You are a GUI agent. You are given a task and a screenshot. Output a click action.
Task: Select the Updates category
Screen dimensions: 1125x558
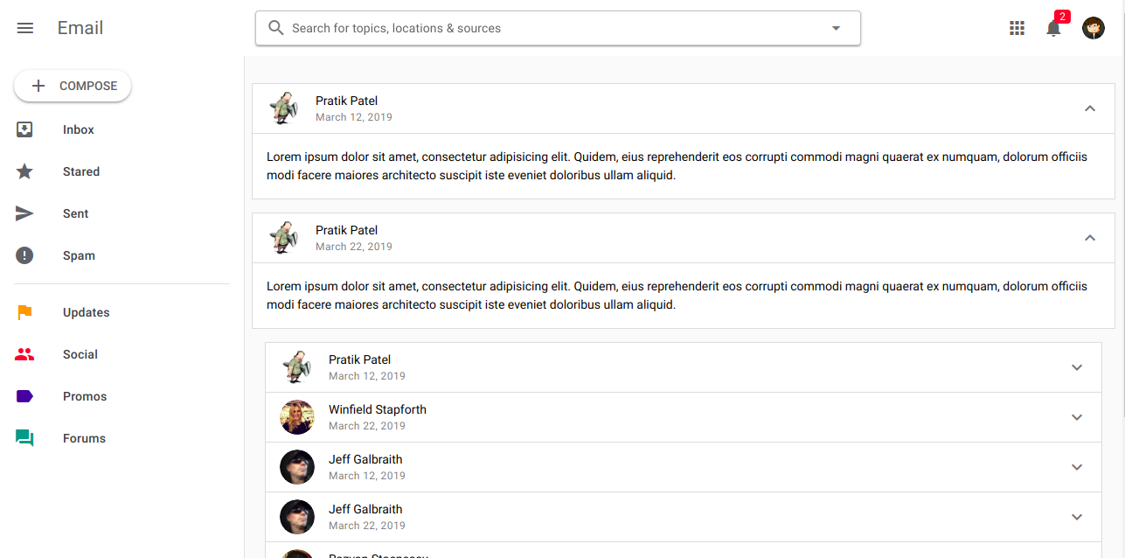pos(122,312)
